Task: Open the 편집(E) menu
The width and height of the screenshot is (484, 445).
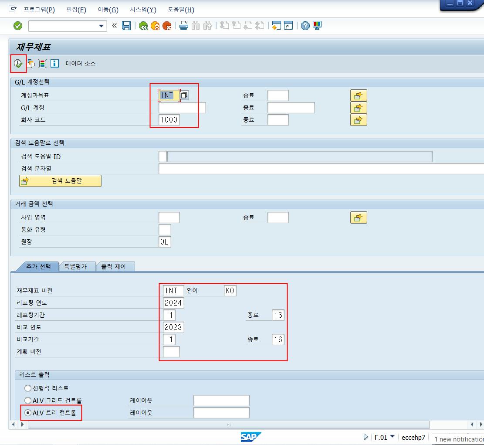Action: pyautogui.click(x=76, y=10)
